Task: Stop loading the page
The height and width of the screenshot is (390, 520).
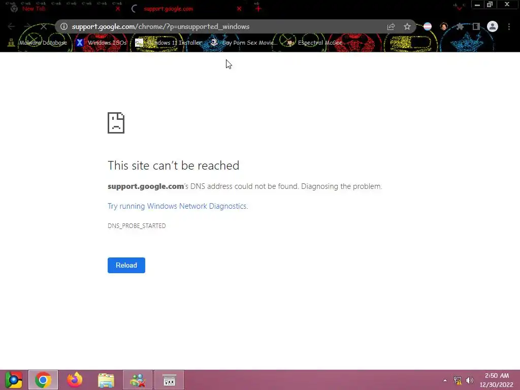Action: 44,26
